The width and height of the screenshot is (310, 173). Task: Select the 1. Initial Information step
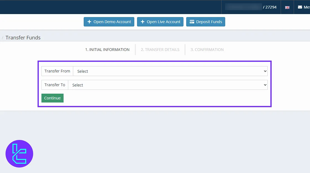tap(107, 50)
